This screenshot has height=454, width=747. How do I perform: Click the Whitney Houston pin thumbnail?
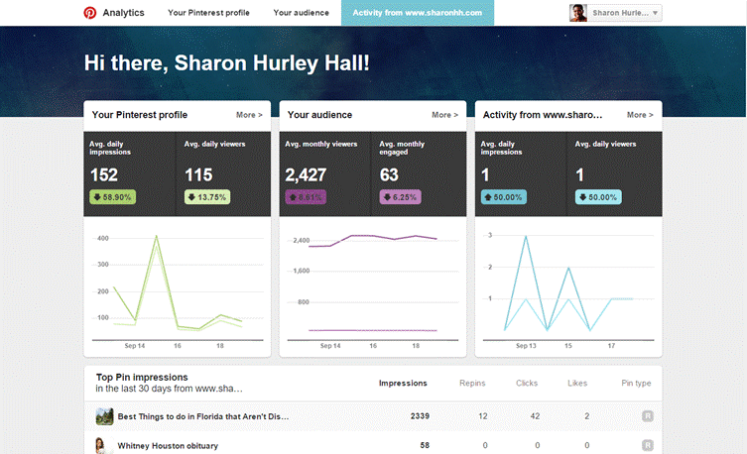tap(102, 446)
